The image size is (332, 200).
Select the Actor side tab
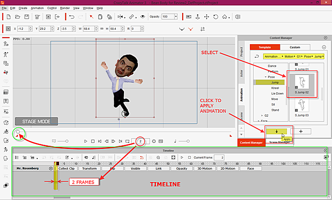[241, 73]
